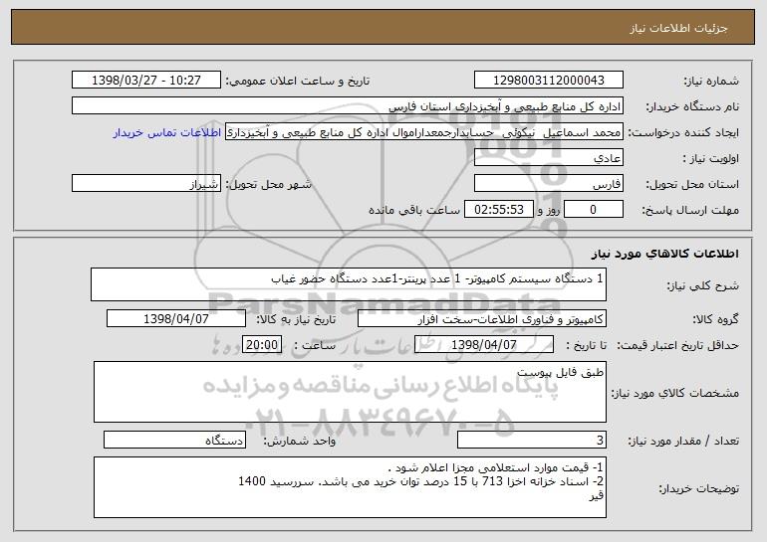Click the label استان محل تحویل
The width and height of the screenshot is (767, 542).
[692, 185]
